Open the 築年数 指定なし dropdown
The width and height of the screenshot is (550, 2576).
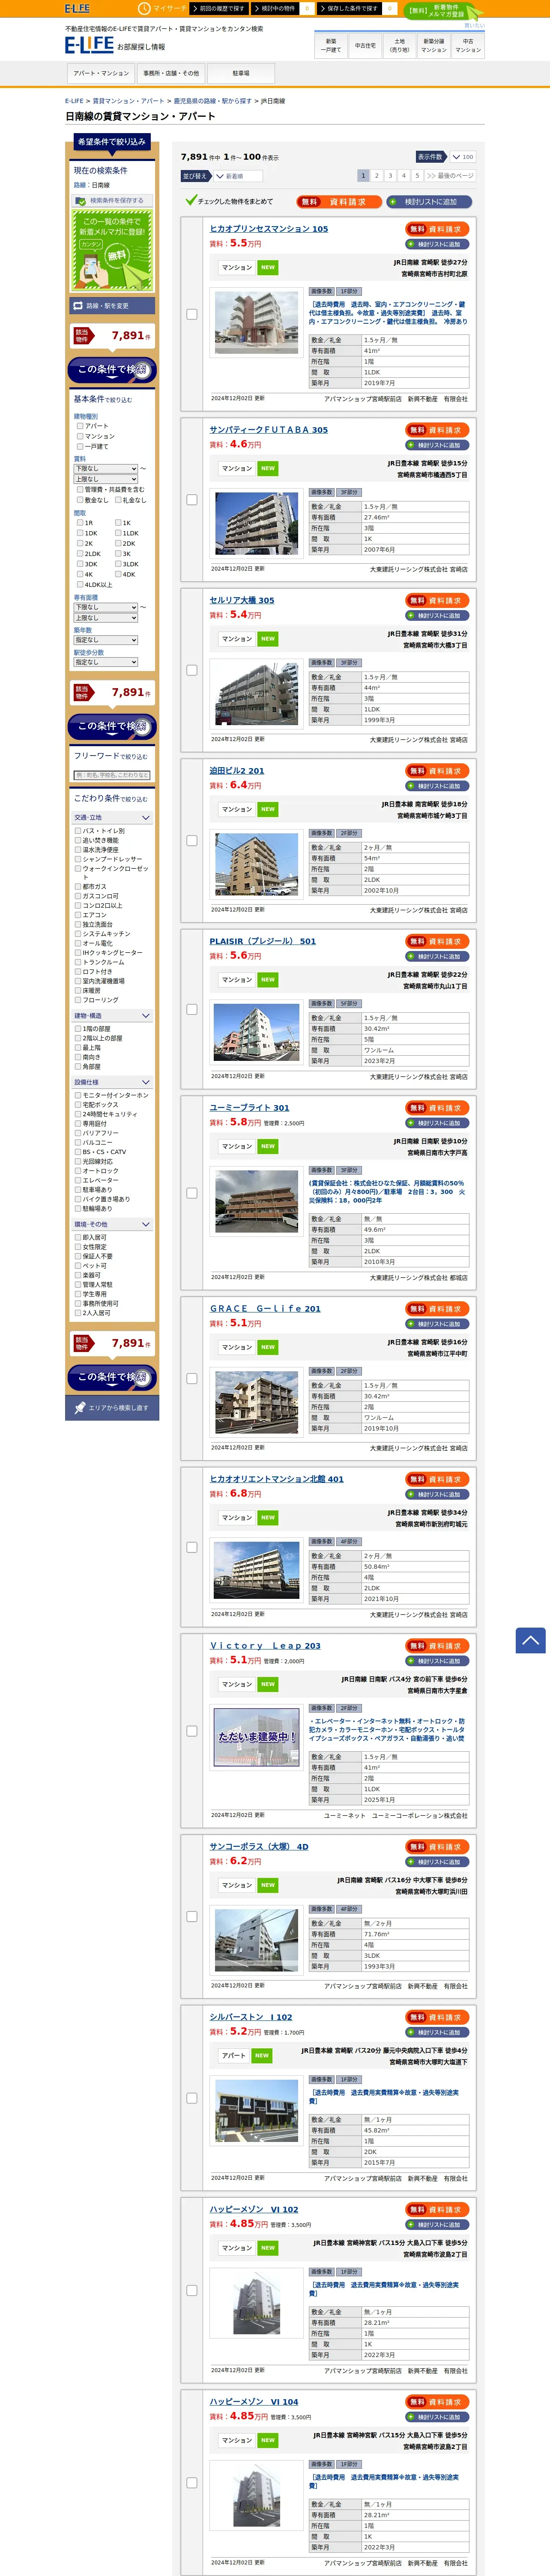coord(106,640)
